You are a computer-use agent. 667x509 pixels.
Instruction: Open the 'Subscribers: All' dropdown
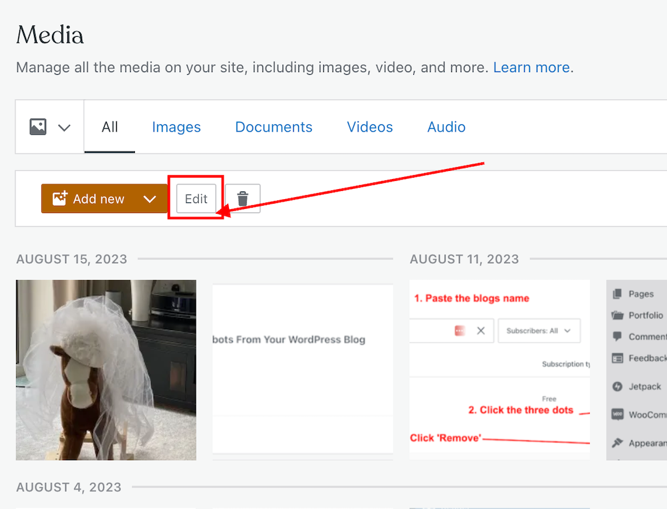[x=538, y=331]
